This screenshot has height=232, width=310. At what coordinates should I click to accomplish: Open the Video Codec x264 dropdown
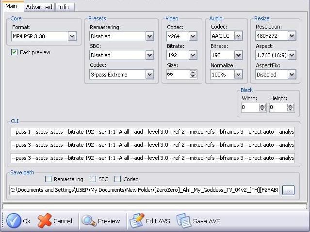coord(182,36)
